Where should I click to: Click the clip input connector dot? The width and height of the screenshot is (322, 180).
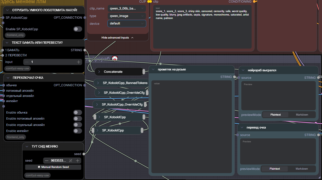151,1
